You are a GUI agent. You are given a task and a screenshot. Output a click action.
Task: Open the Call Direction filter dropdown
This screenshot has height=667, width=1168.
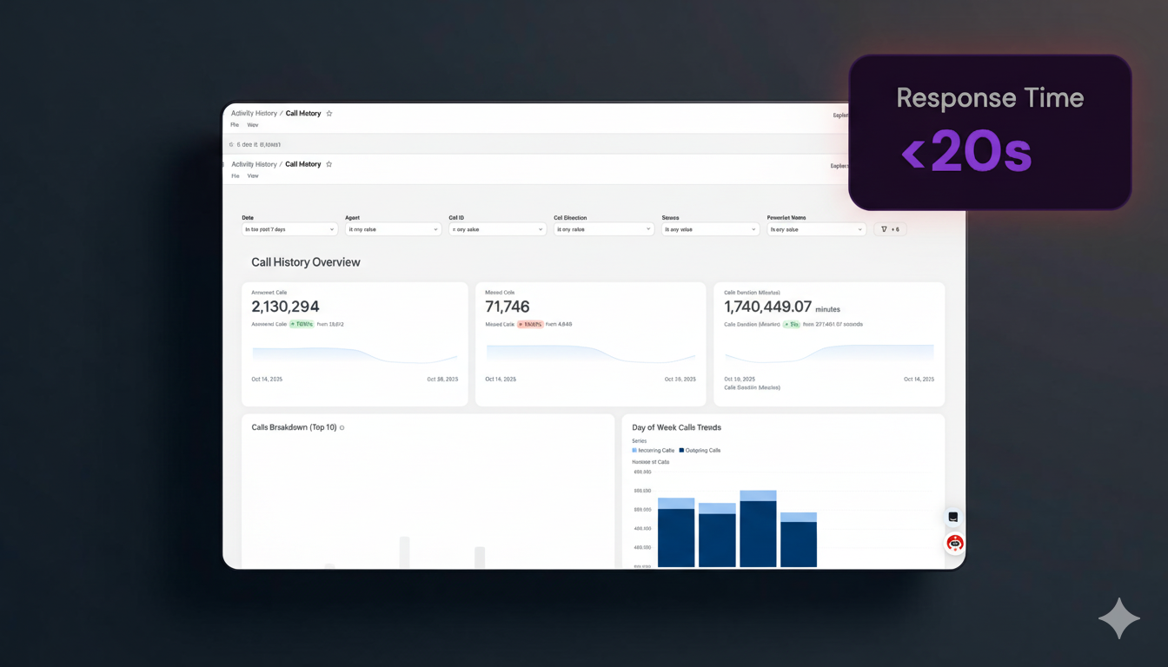coord(603,229)
